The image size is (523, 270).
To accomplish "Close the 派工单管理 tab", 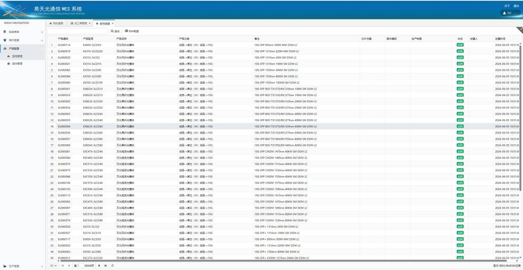I will coord(90,23).
